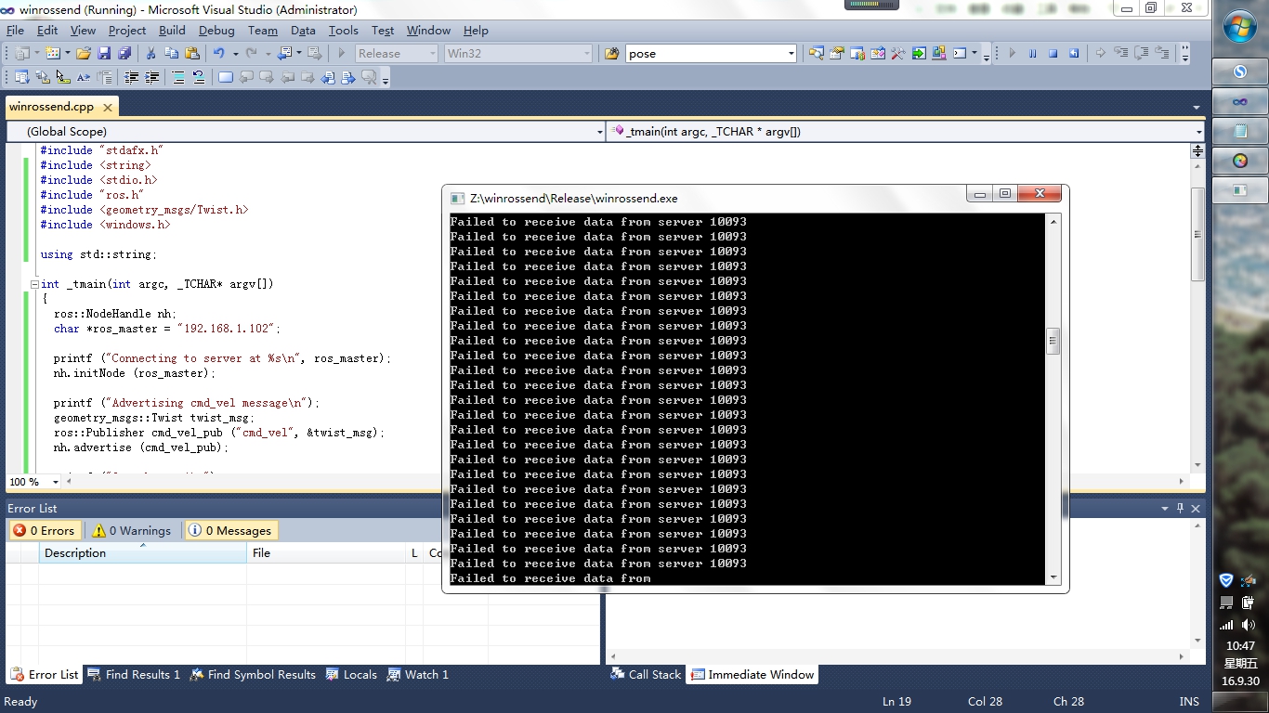The height and width of the screenshot is (713, 1269).
Task: Click the Description column header
Action: (75, 553)
